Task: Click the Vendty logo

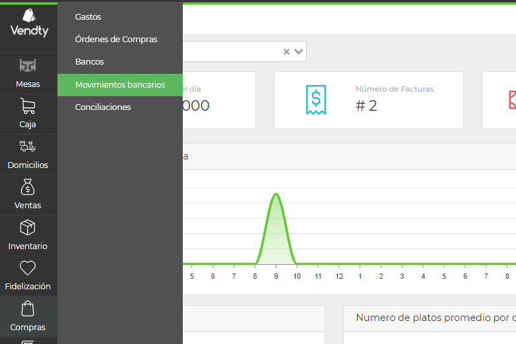Action: coord(29,22)
